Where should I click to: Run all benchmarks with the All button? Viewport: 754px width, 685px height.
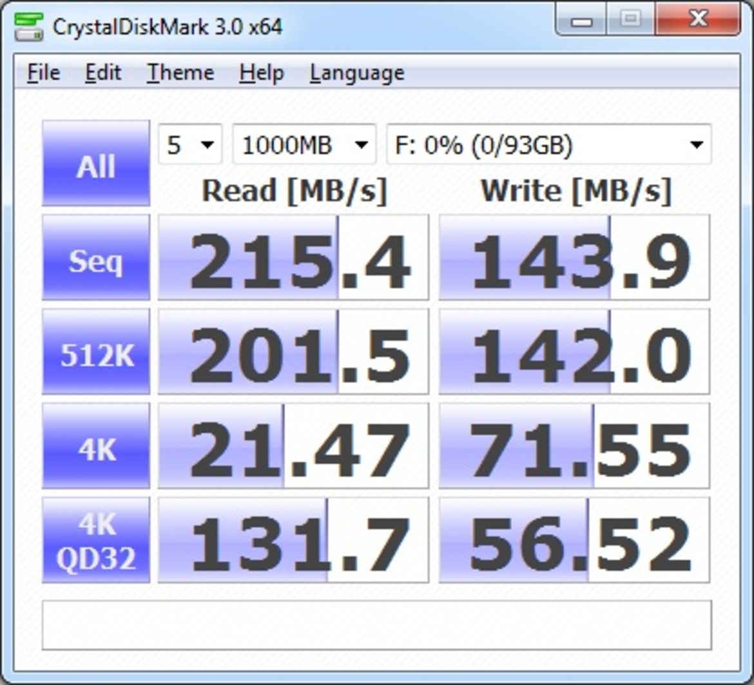[96, 163]
